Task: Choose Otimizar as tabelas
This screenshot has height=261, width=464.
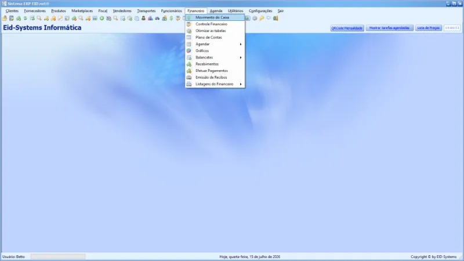Action: click(215, 31)
